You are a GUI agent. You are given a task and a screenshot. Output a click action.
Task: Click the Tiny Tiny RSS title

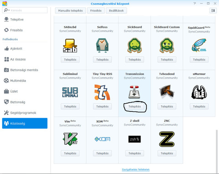(102, 74)
